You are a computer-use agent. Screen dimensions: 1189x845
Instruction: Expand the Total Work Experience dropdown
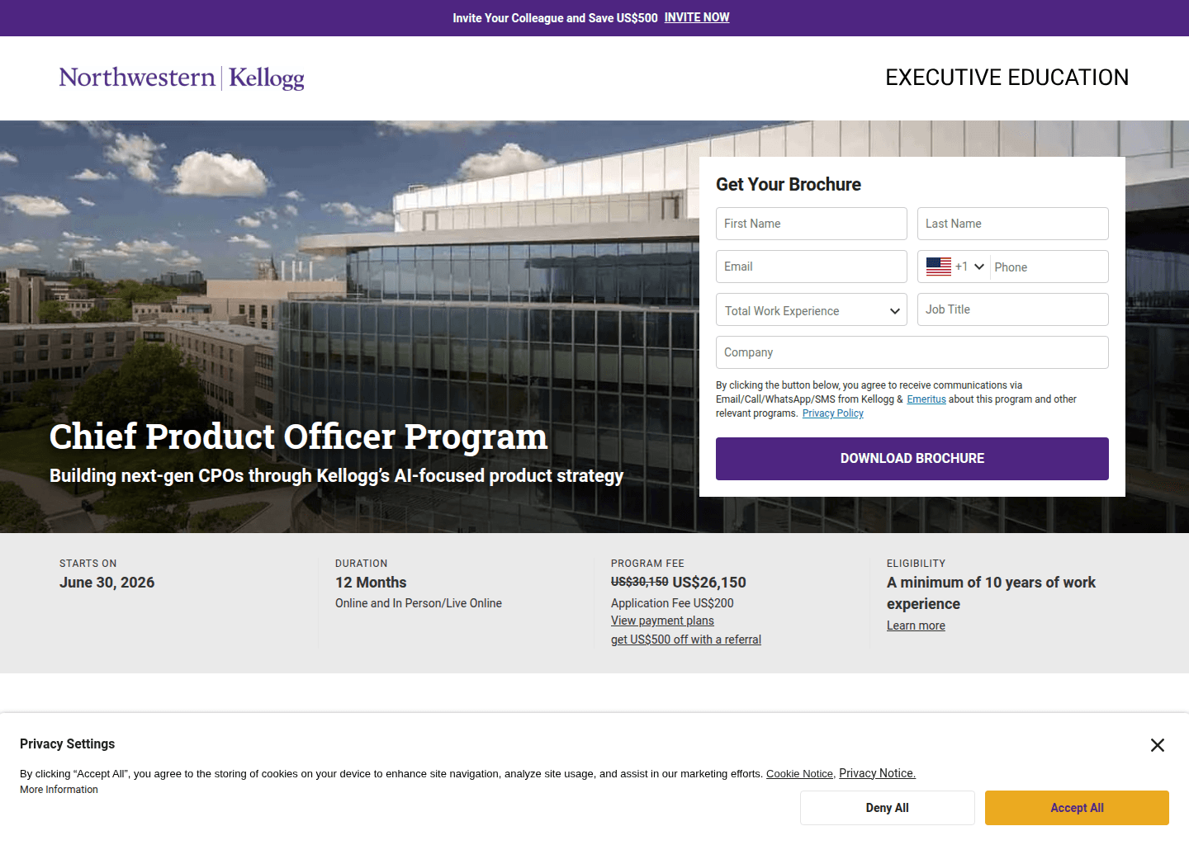812,310
